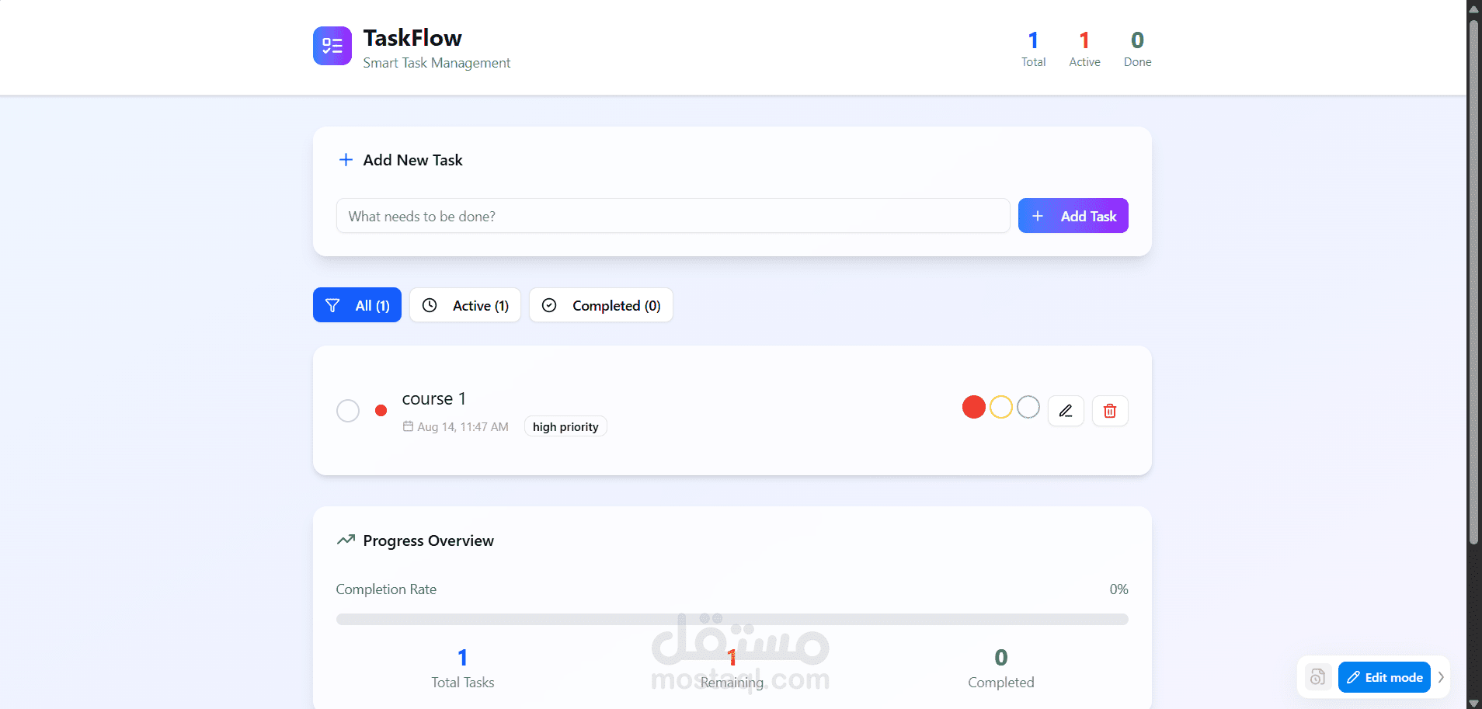Click the trending-arrow icon beside Progress Overview

[x=346, y=540]
